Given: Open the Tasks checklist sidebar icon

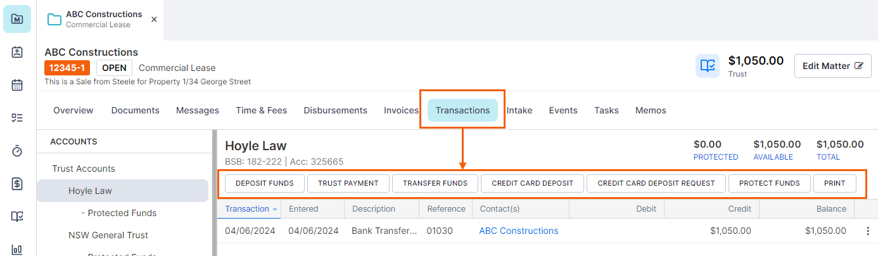Looking at the screenshot, I should (x=17, y=118).
